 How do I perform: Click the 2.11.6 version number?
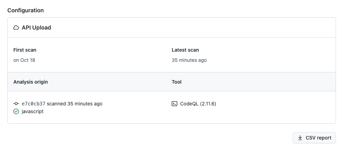coord(208,104)
